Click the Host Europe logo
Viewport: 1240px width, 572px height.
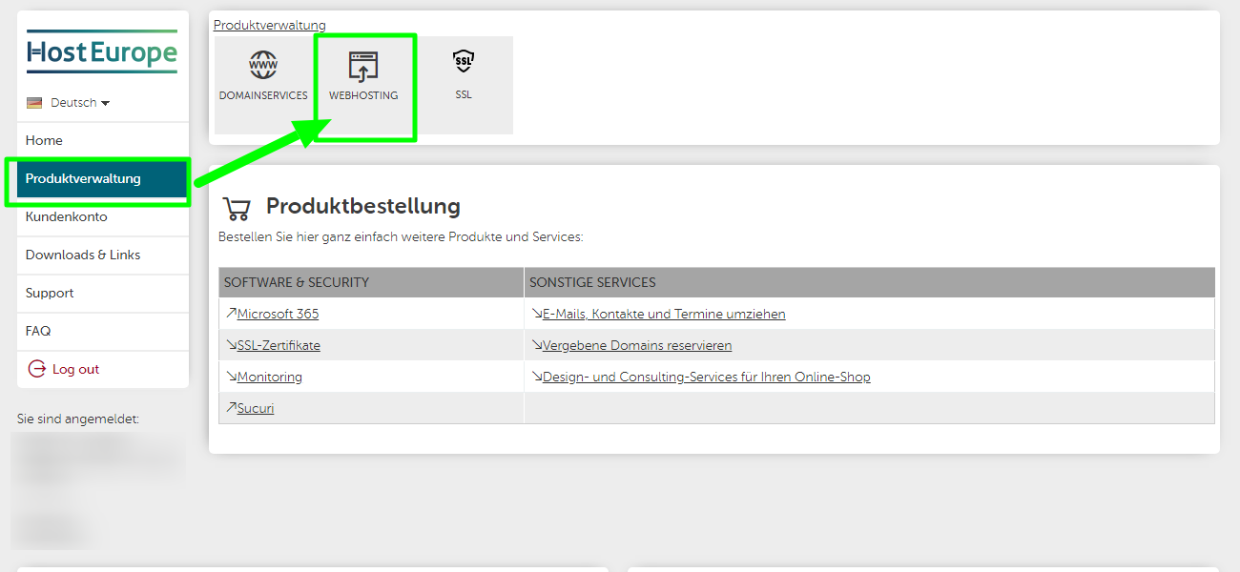coord(102,51)
